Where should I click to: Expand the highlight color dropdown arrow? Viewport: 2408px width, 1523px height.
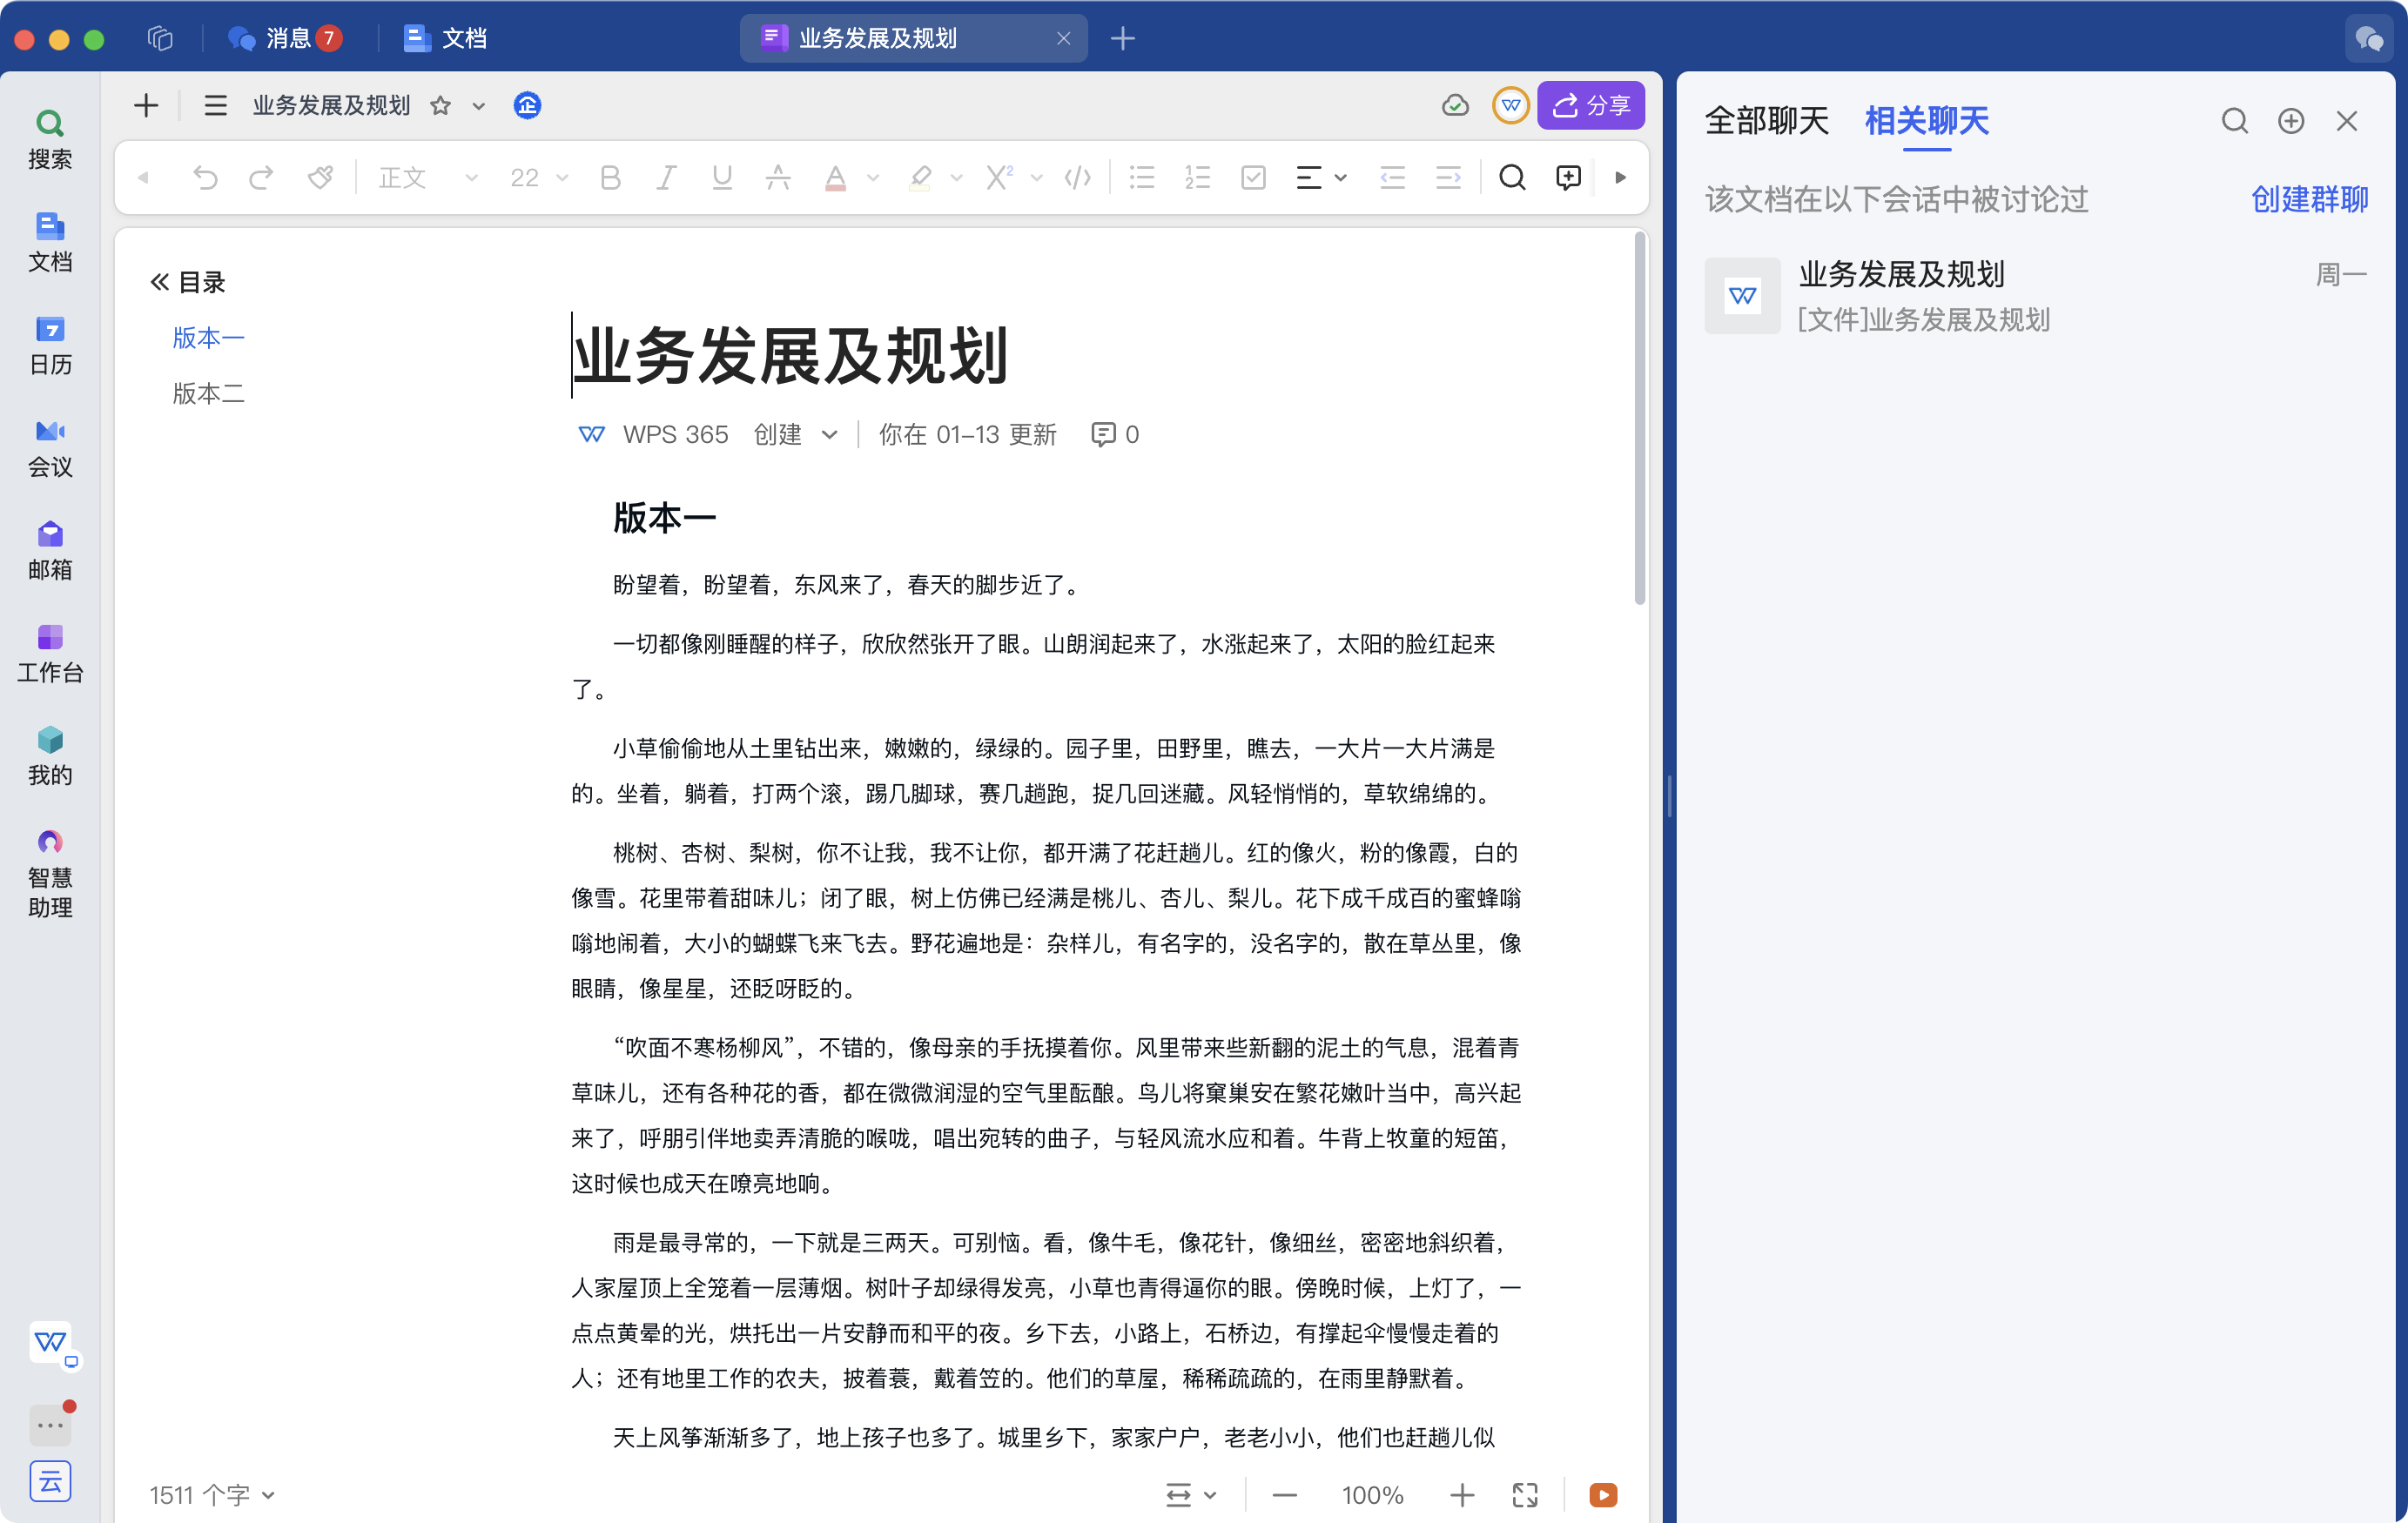(x=957, y=178)
